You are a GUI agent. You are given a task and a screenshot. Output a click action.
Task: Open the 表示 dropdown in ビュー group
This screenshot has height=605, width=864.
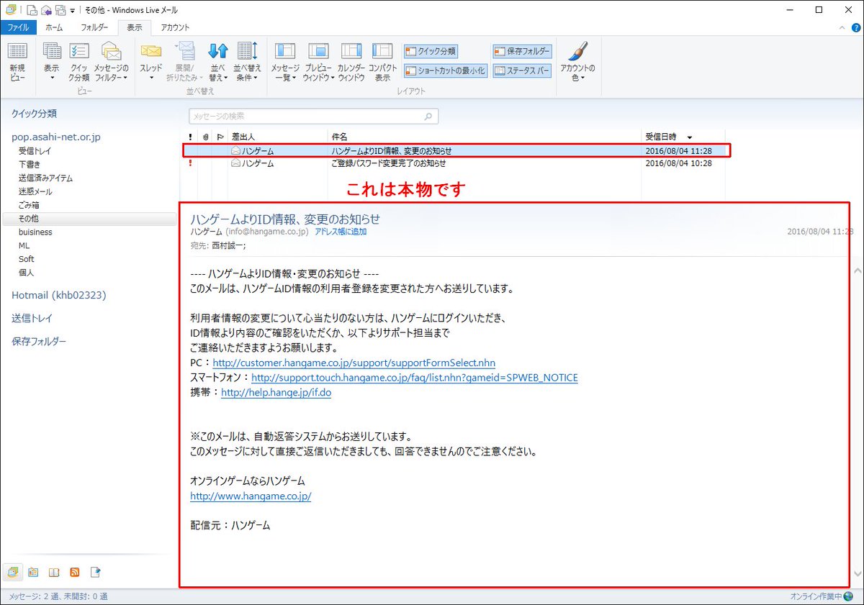point(52,62)
